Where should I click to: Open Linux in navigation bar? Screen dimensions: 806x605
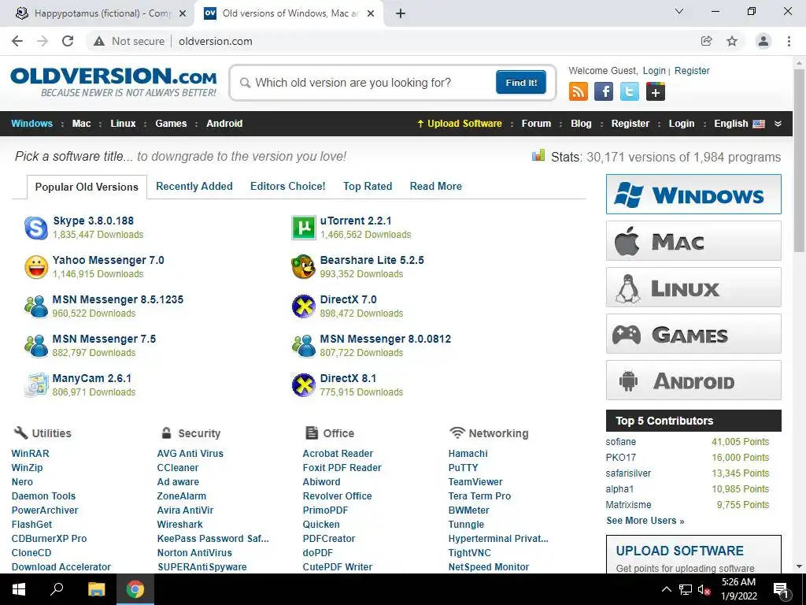[x=123, y=124]
